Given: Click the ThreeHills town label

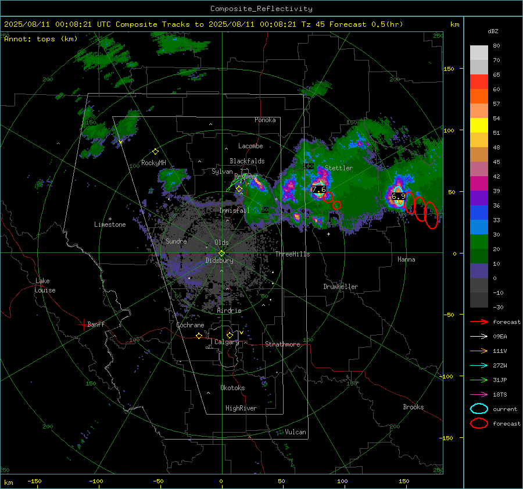Looking at the screenshot, I should [292, 254].
